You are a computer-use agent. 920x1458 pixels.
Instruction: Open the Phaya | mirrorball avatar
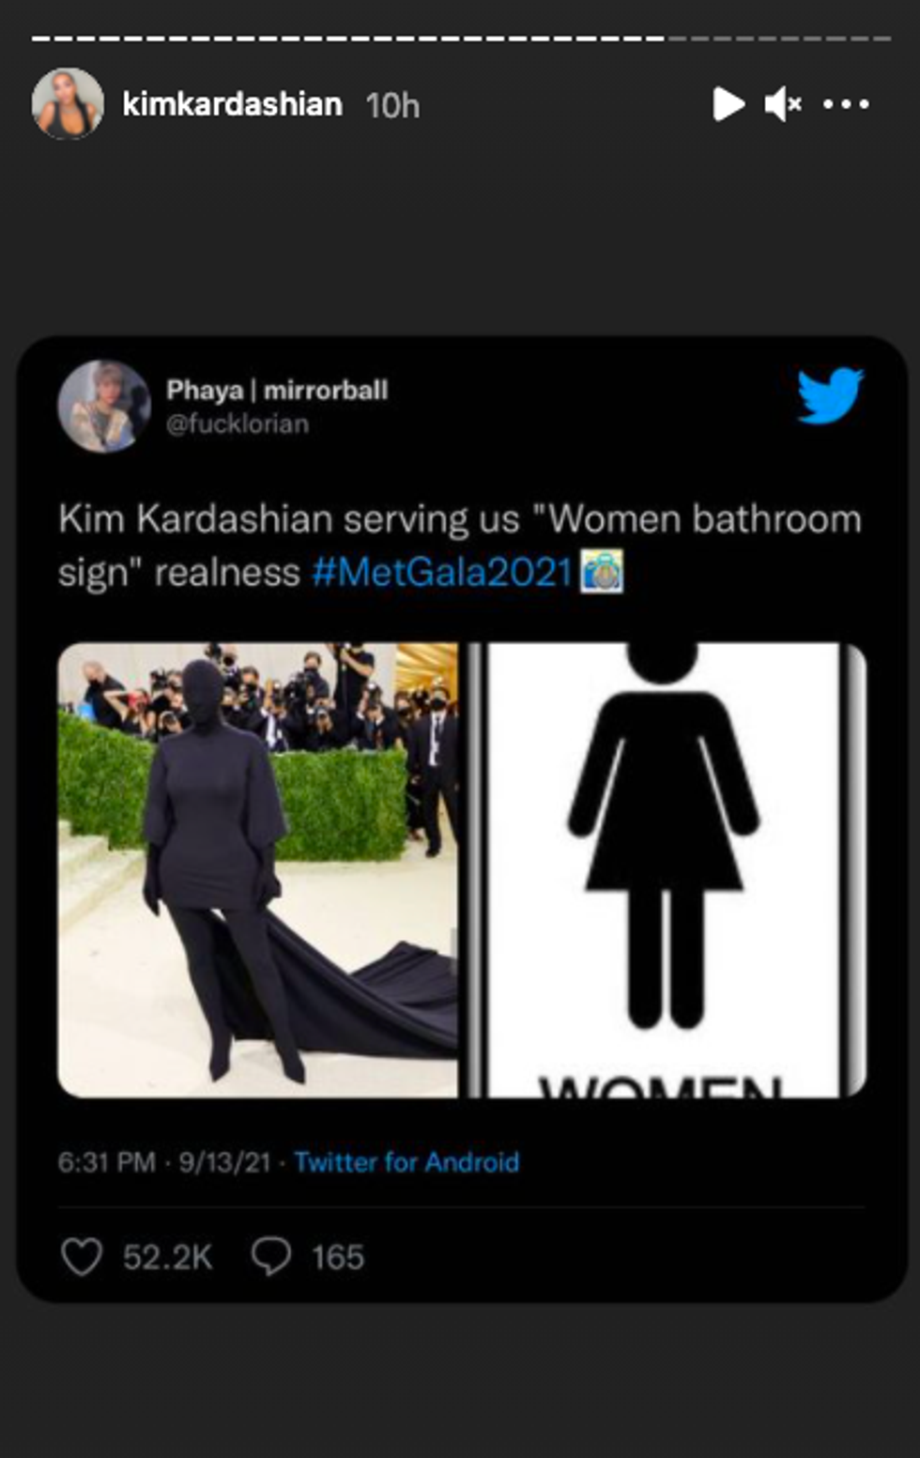[x=104, y=407]
